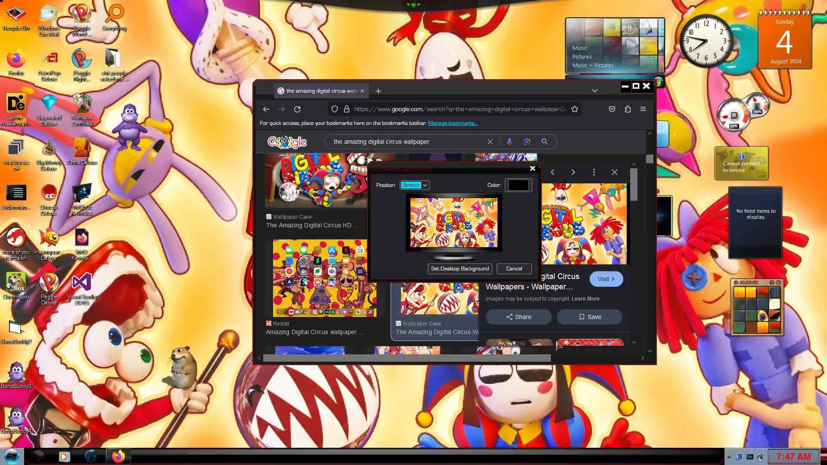Click the Save to Pocket icon
Viewport: 827px width, 465px height.
coord(612,109)
